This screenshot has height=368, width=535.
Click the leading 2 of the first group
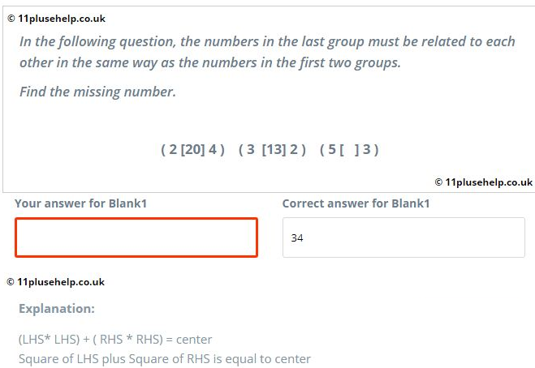[171, 149]
